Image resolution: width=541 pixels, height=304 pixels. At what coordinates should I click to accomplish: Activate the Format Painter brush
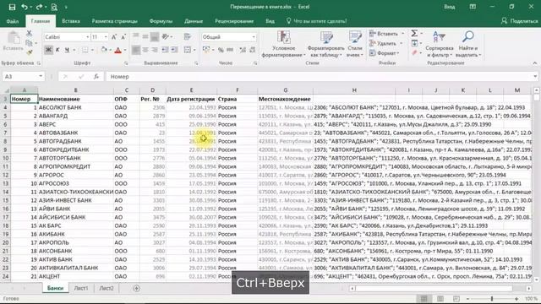point(29,52)
